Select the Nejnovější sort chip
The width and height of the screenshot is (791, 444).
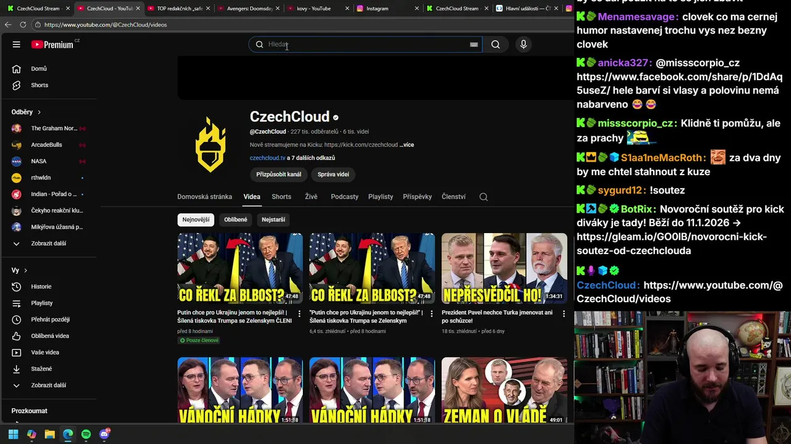pyautogui.click(x=196, y=220)
